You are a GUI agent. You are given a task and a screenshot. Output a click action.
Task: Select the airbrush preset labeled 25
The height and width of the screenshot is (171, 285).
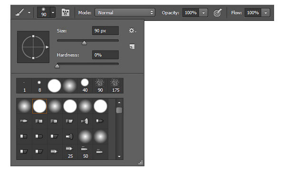(x=70, y=152)
